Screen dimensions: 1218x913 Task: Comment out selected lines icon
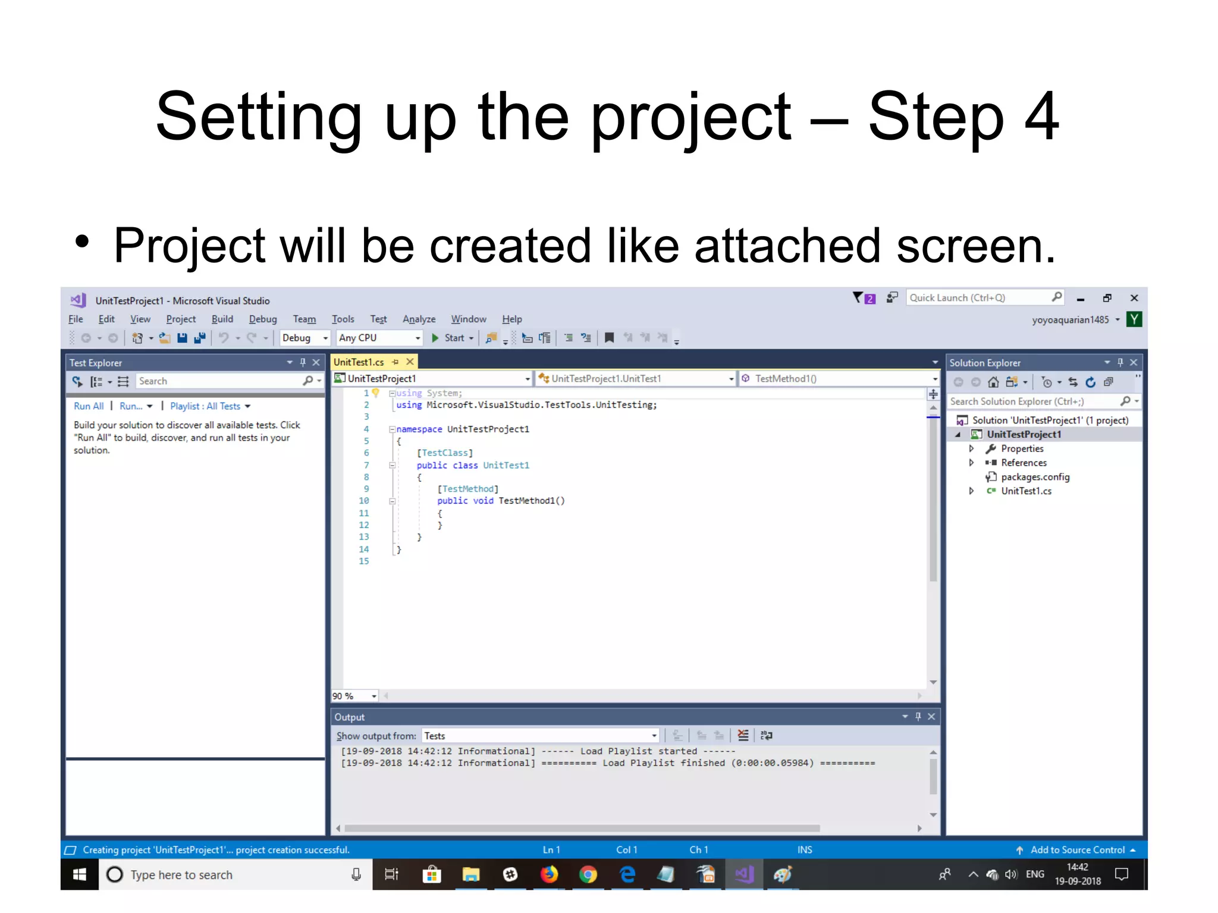point(569,338)
